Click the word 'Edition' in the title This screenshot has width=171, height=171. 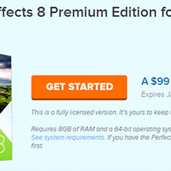coord(134,12)
